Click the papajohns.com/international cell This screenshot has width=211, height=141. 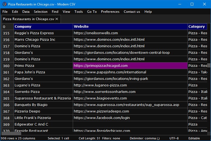tap(130, 72)
